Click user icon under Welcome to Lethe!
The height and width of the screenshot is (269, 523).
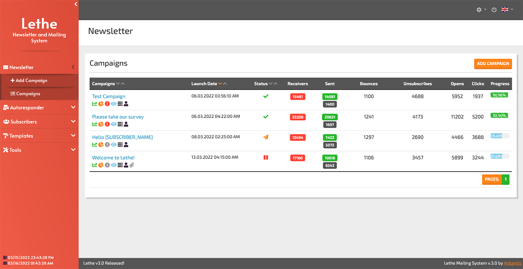[x=126, y=165]
